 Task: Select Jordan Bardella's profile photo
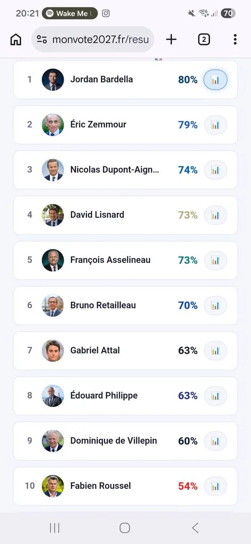tap(53, 80)
